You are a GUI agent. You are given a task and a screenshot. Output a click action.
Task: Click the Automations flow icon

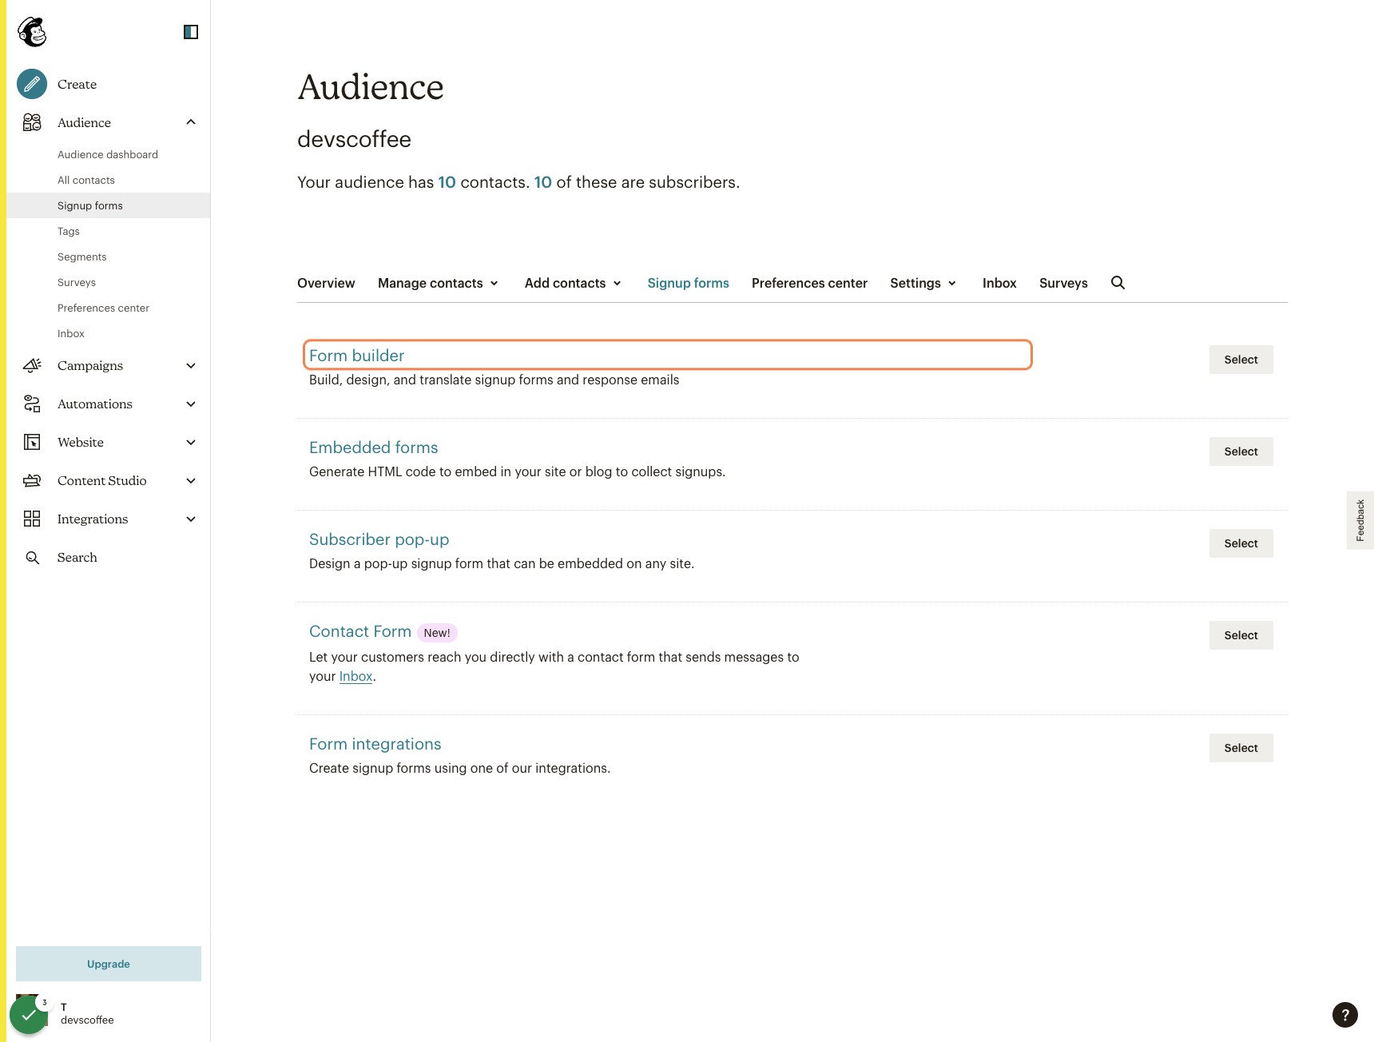[x=32, y=404]
